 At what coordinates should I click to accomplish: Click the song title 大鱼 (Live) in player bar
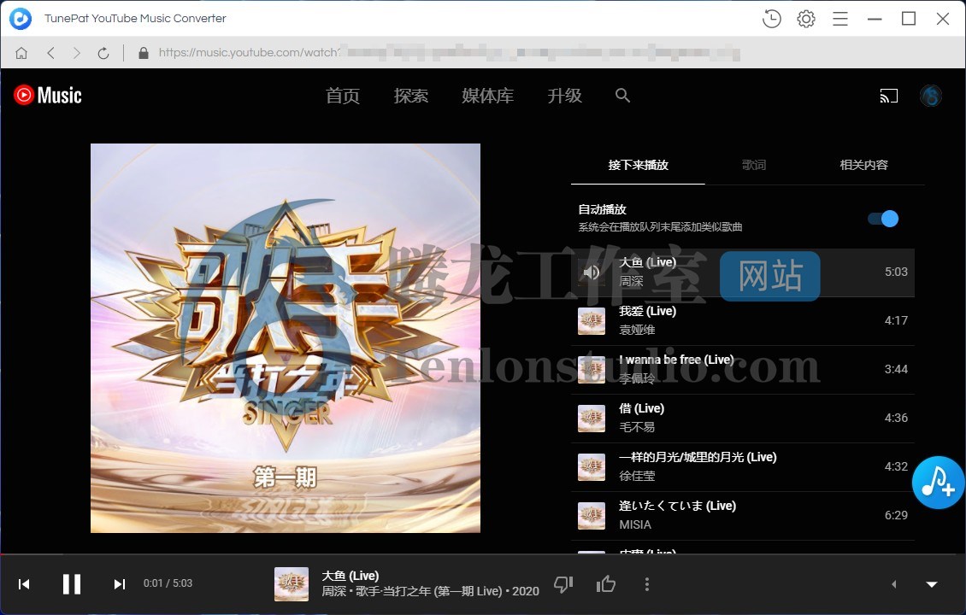tap(350, 576)
